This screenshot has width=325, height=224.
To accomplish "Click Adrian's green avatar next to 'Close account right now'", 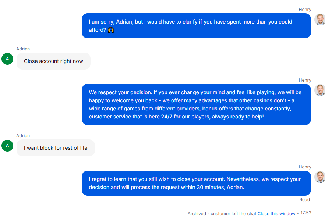I will [7, 58].
